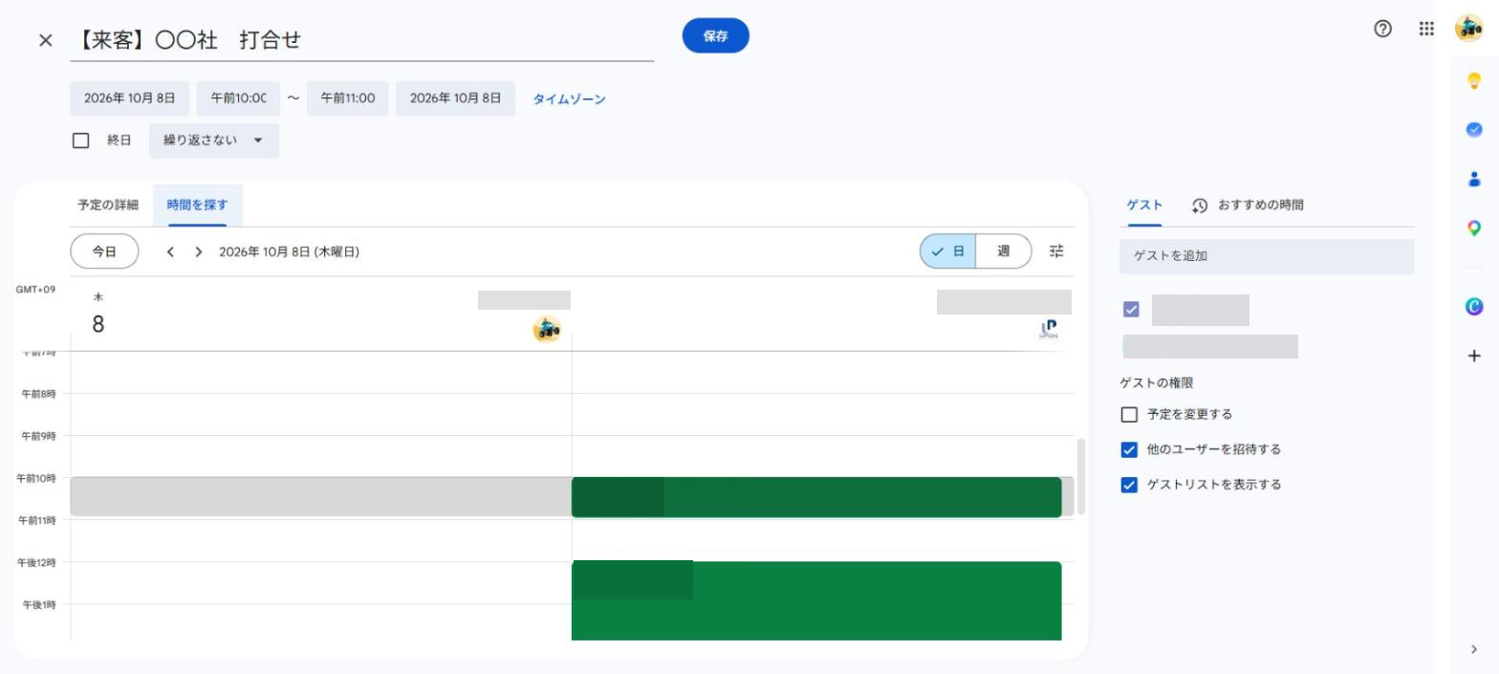The width and height of the screenshot is (1499, 674).
Task: Toggle the 予定を変更する guest permission
Action: click(x=1129, y=415)
